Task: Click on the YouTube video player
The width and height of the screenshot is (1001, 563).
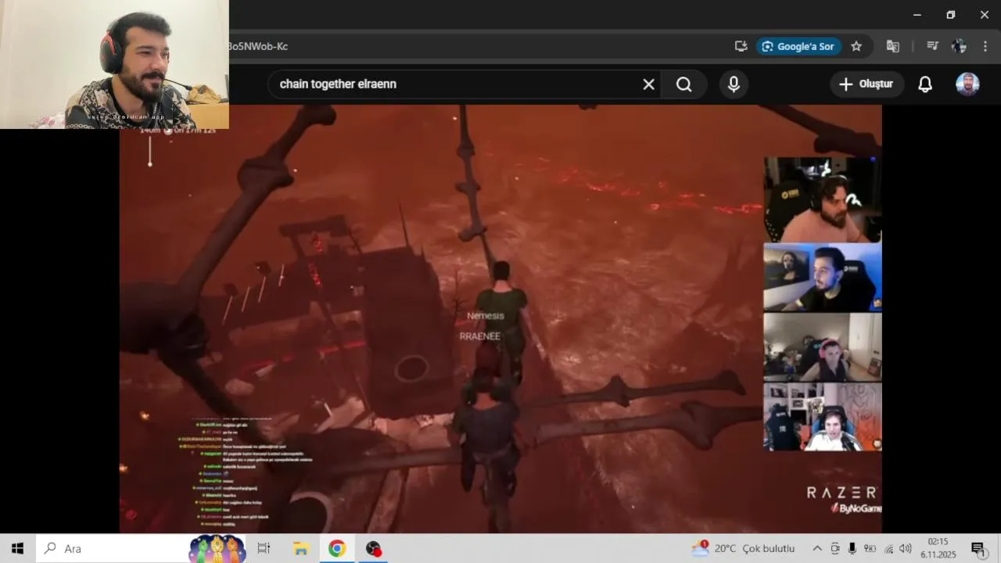Action: point(500,319)
